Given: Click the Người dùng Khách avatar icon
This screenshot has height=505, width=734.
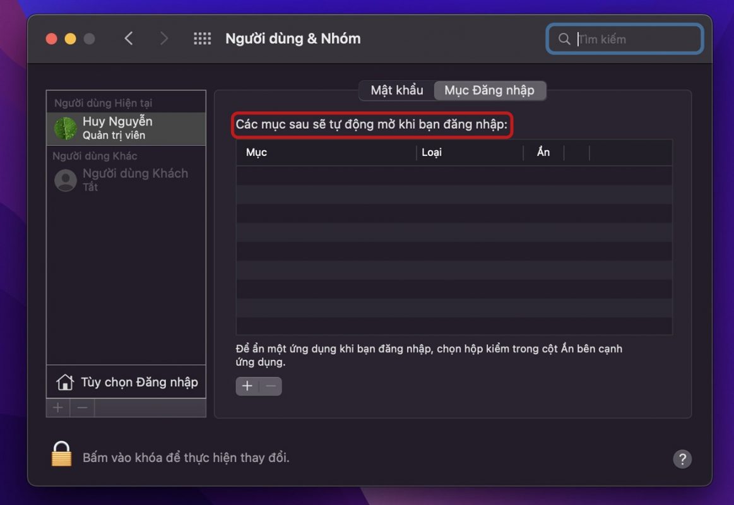Looking at the screenshot, I should pos(66,180).
